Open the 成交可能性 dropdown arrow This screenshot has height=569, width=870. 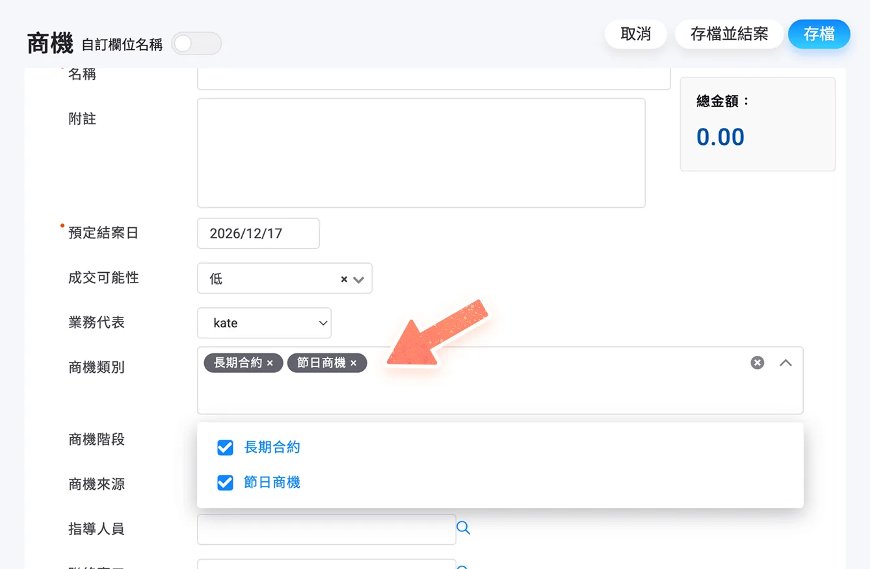(x=358, y=279)
